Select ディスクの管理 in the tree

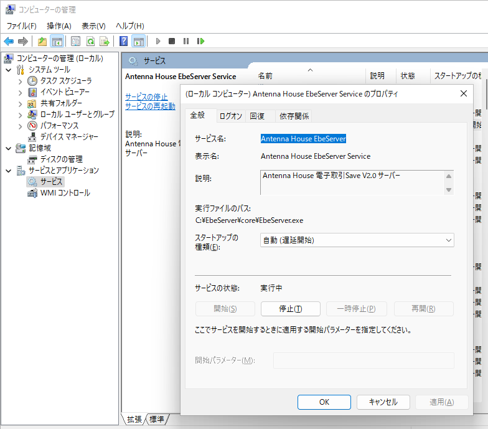click(61, 159)
